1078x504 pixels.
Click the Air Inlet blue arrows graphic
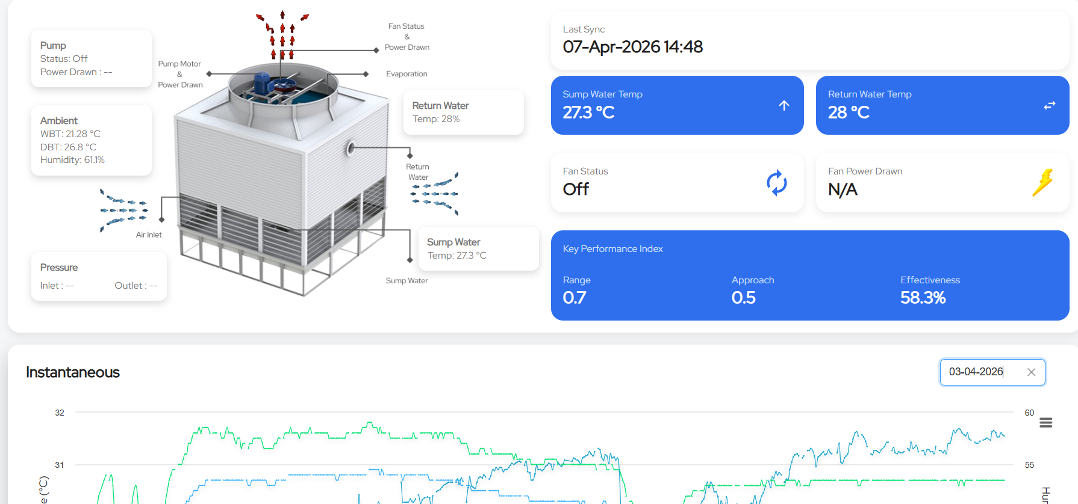(x=123, y=210)
